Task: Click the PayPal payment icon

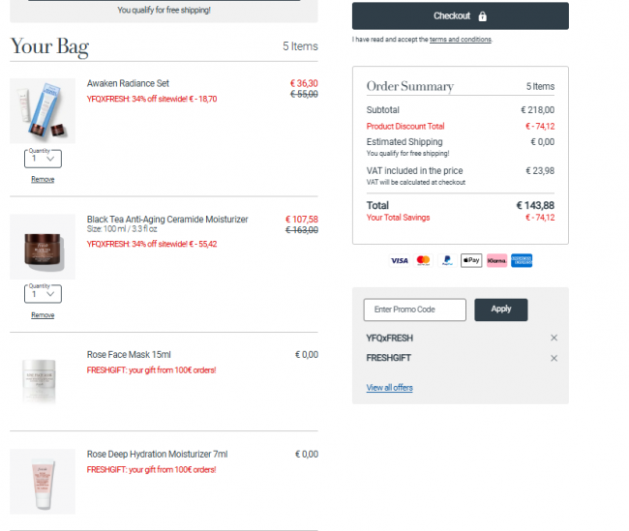Action: pyautogui.click(x=447, y=261)
